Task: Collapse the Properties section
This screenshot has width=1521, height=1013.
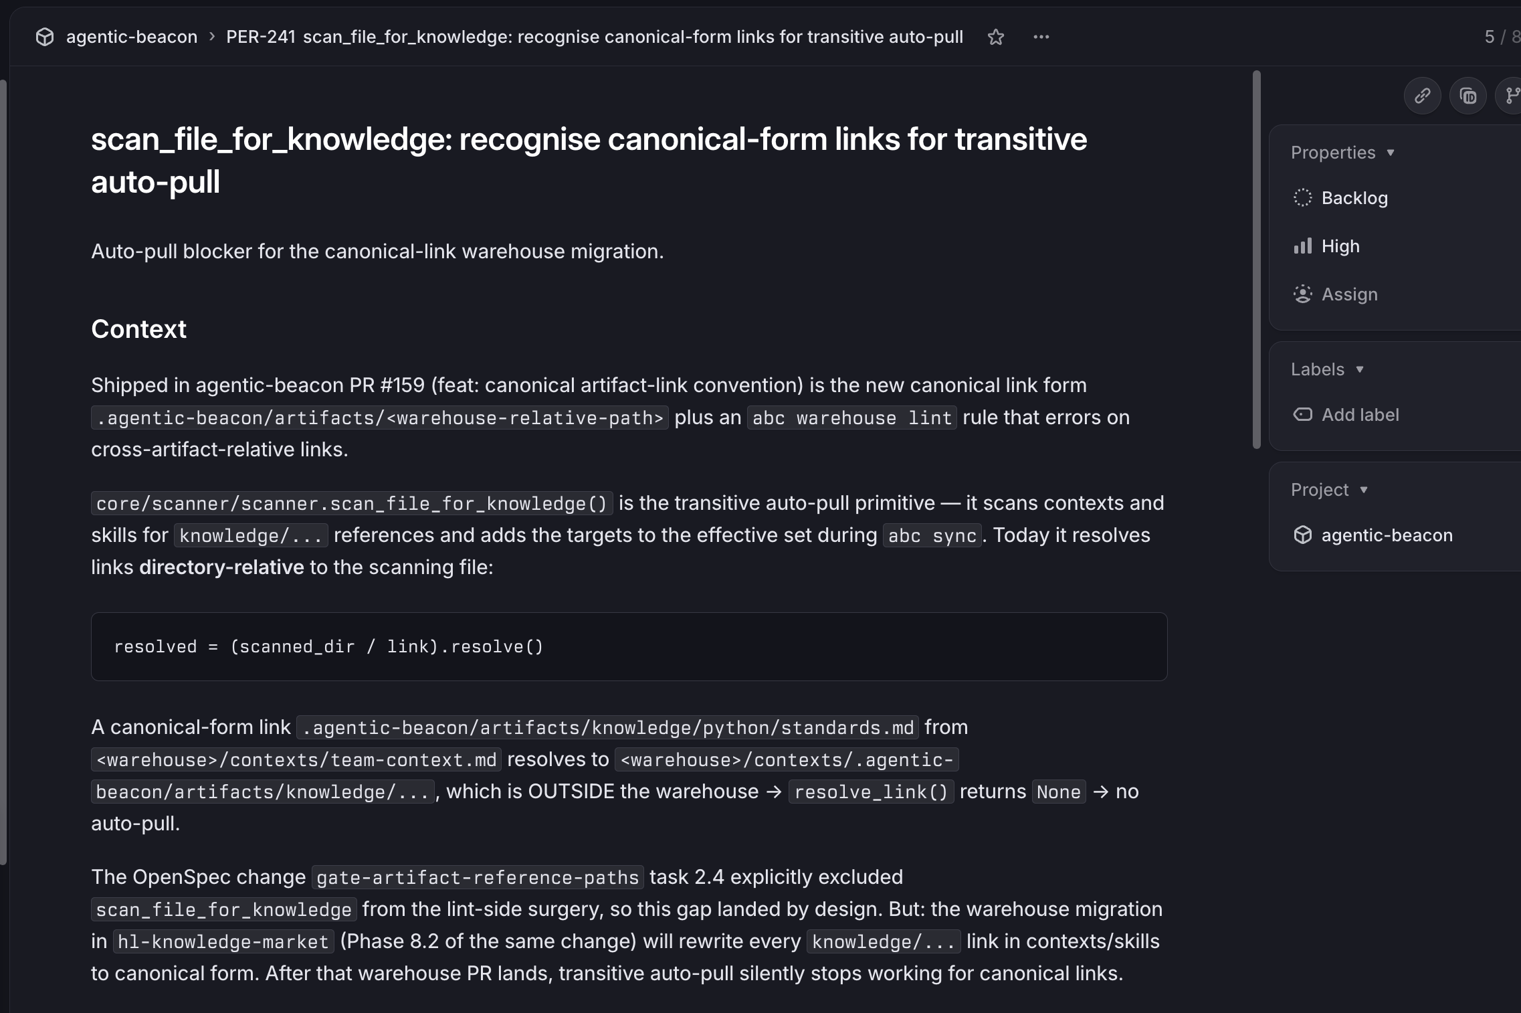Action: [x=1342, y=153]
